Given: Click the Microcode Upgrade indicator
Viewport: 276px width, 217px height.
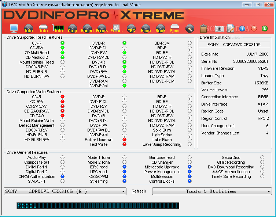Looking at the screenshot, I should (x=189, y=167).
